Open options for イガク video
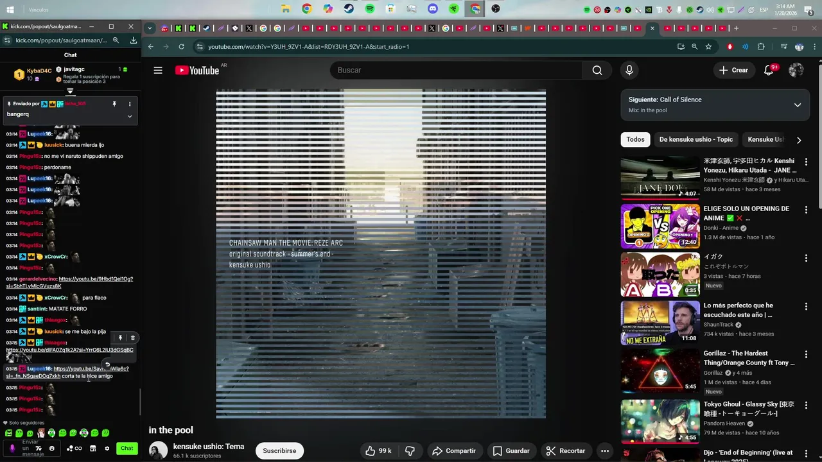The width and height of the screenshot is (822, 462). pyautogui.click(x=806, y=258)
